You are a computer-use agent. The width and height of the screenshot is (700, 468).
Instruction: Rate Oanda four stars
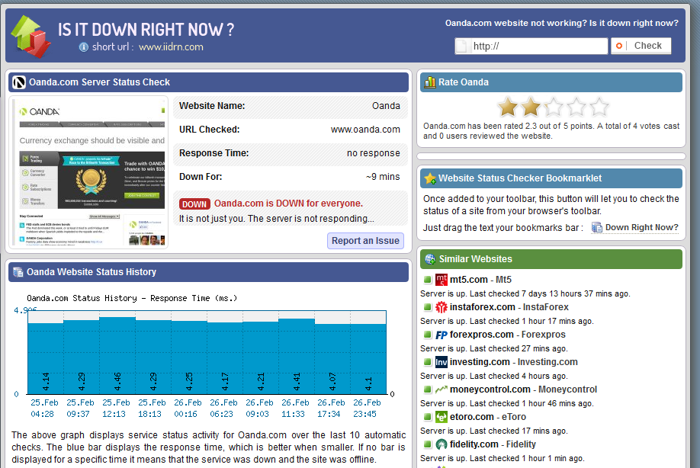click(576, 107)
